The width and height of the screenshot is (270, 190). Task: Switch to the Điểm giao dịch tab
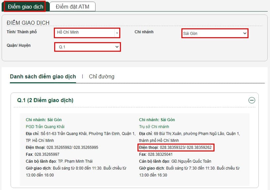pyautogui.click(x=25, y=7)
